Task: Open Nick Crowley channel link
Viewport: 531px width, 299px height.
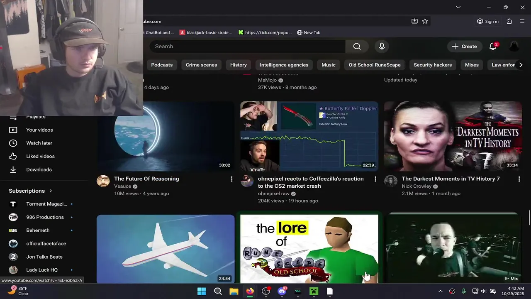Action: (x=417, y=186)
